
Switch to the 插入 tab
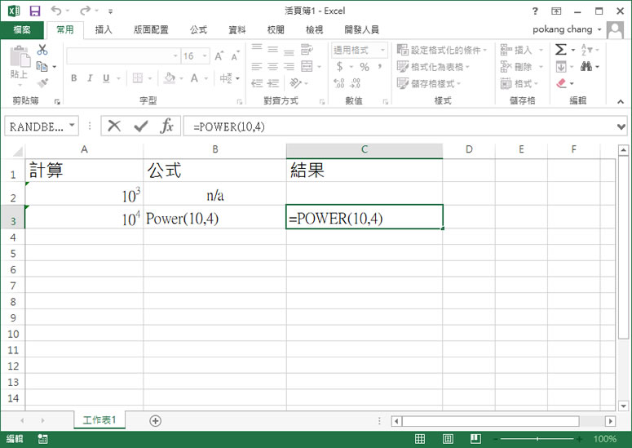coord(104,29)
